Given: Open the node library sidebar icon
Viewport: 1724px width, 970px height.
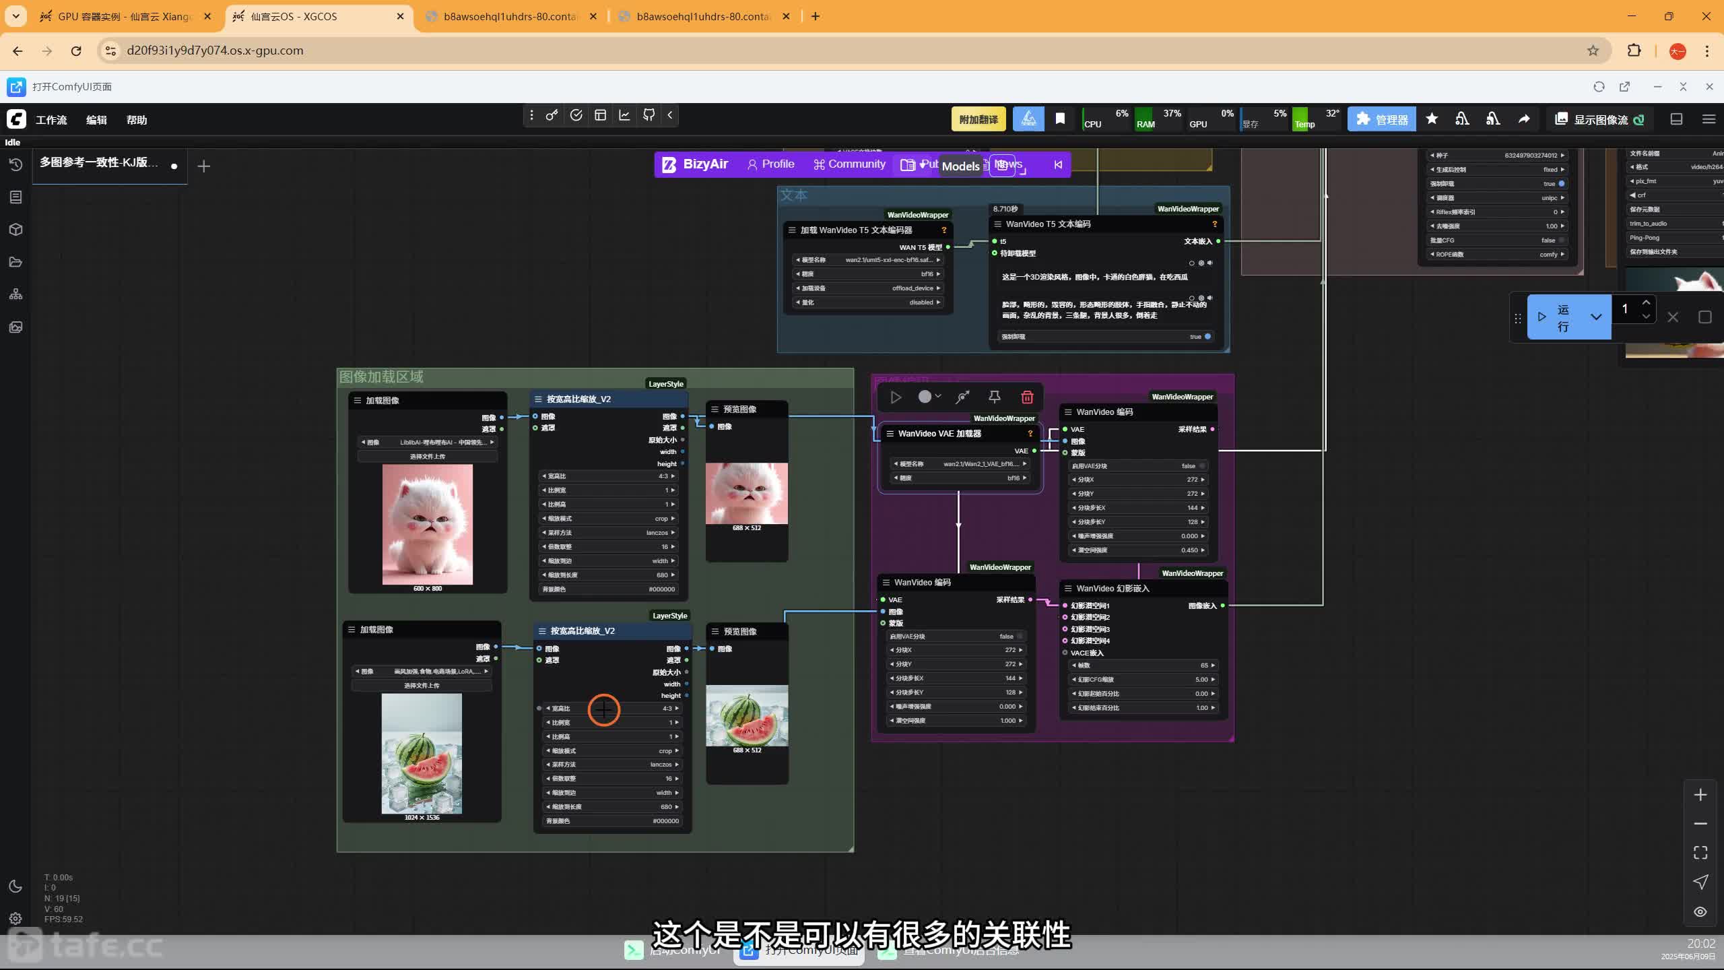Looking at the screenshot, I should (x=15, y=197).
